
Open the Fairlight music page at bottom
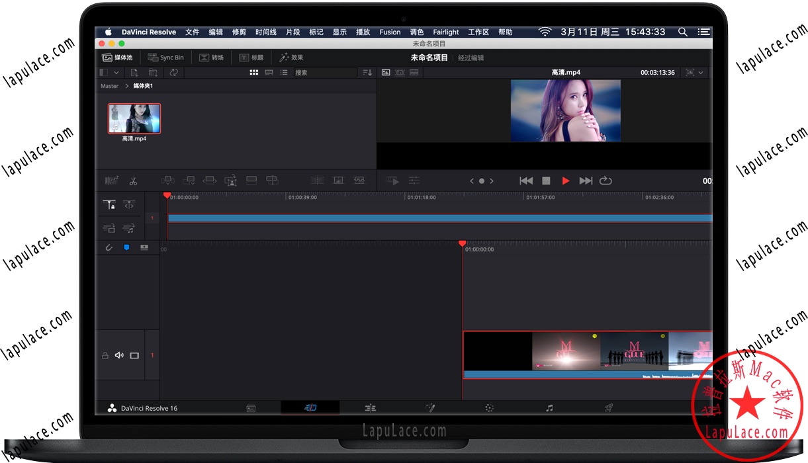tap(549, 408)
